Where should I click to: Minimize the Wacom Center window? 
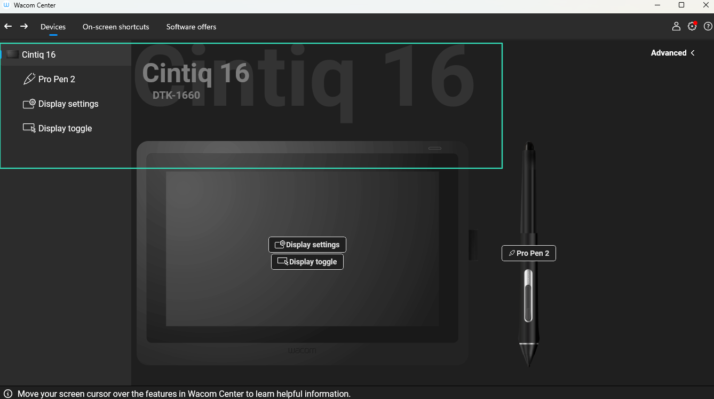click(x=657, y=5)
